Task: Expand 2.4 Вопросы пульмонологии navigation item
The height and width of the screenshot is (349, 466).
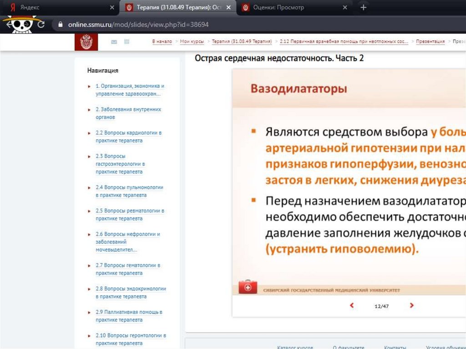Action: click(x=89, y=187)
